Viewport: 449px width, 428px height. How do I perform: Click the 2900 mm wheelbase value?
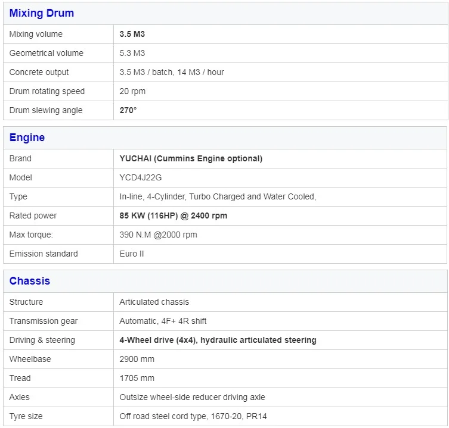point(137,359)
